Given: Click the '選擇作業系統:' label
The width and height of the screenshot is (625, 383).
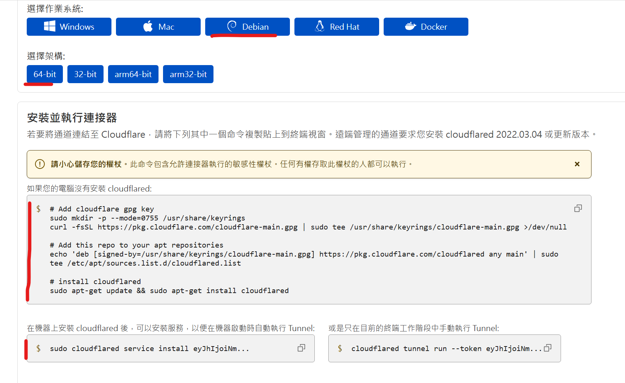Looking at the screenshot, I should [x=55, y=9].
